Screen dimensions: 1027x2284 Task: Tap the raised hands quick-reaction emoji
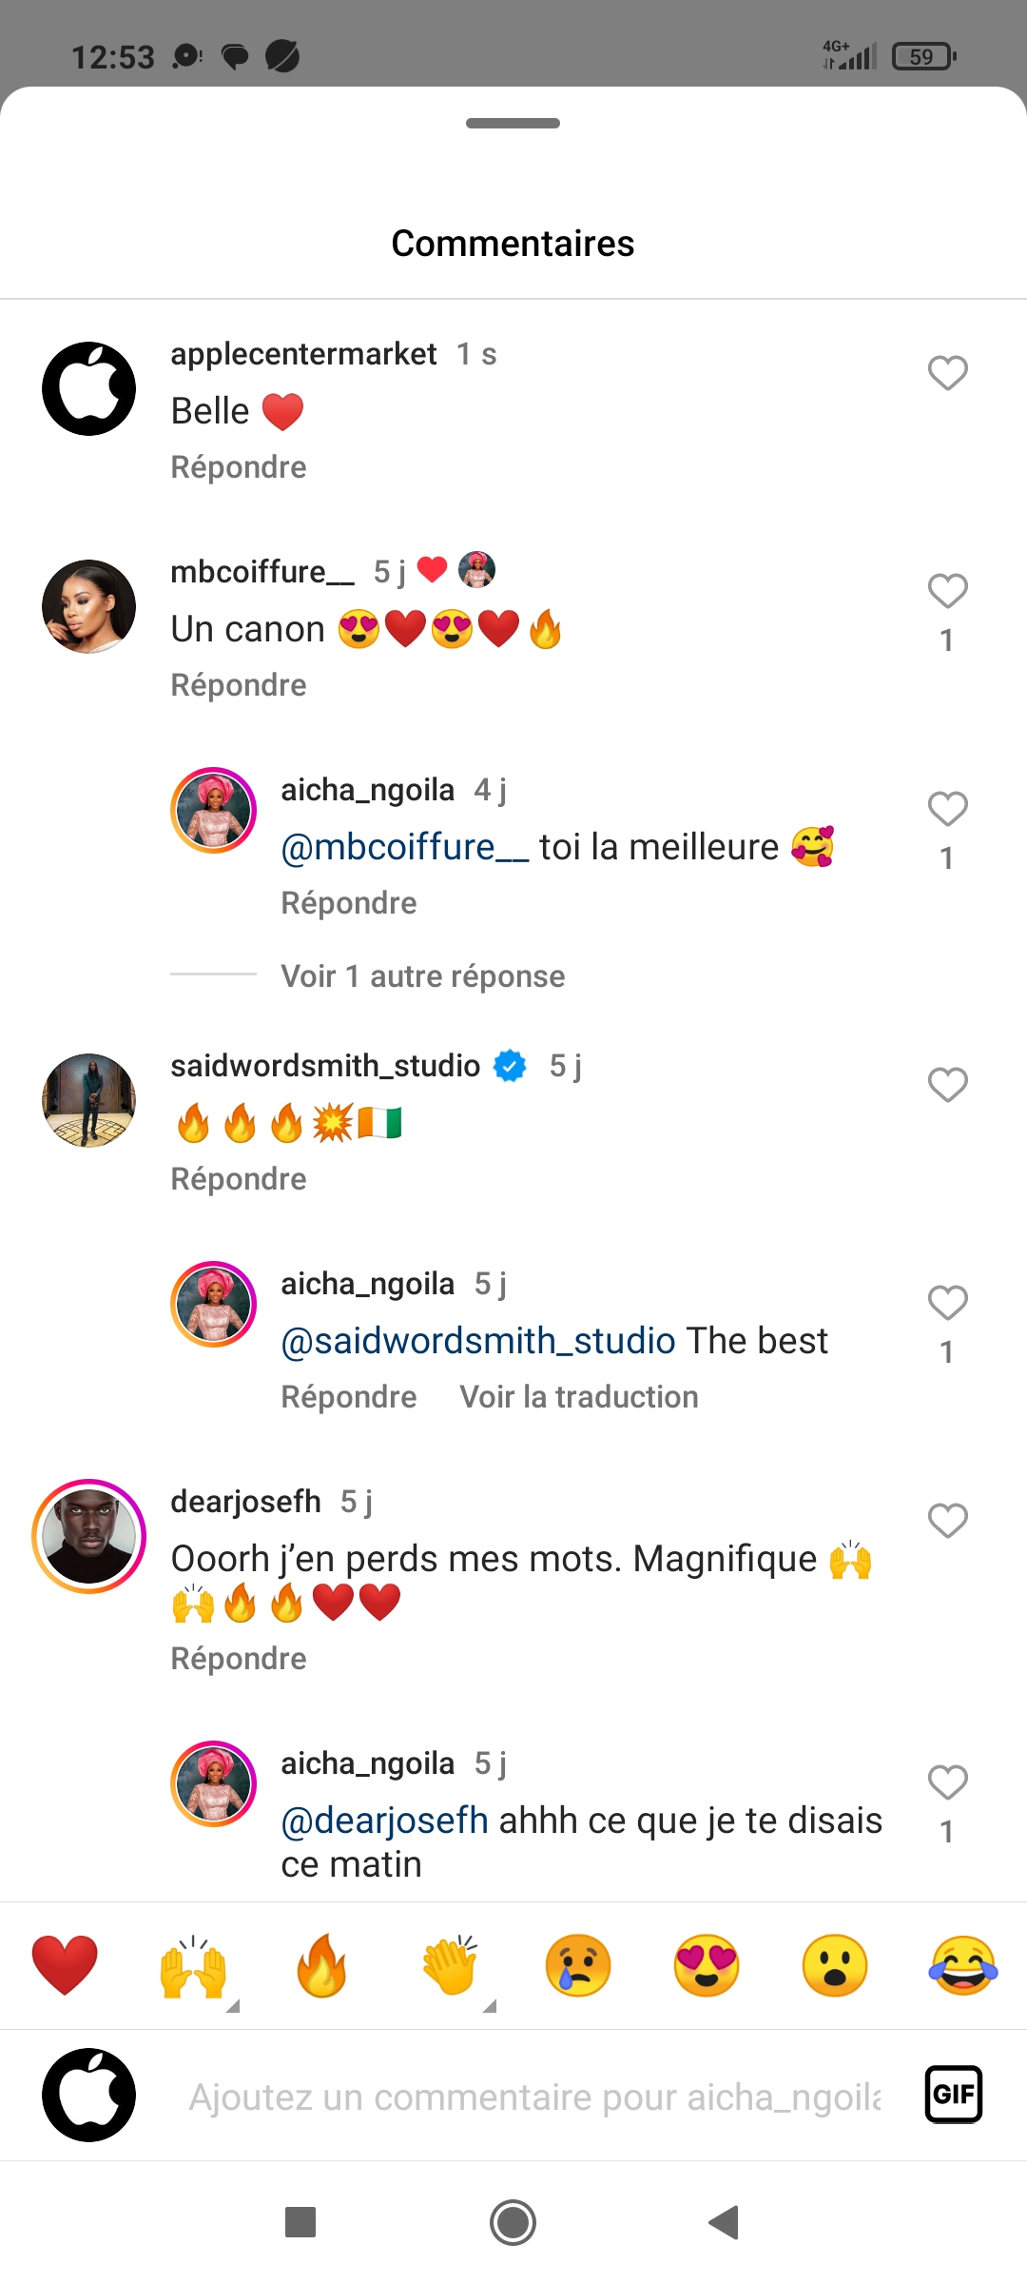pyautogui.click(x=193, y=1965)
